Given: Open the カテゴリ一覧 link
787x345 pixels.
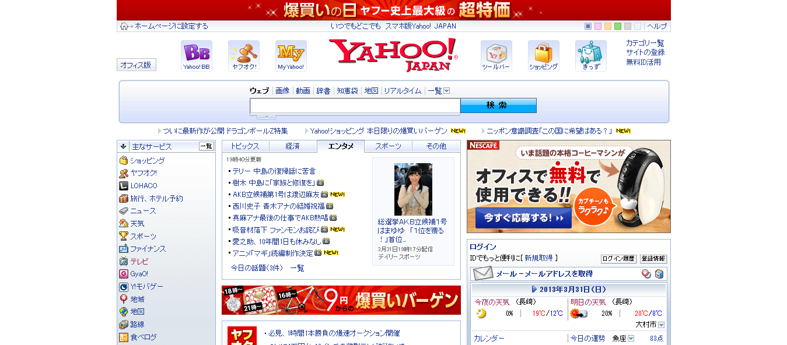Looking at the screenshot, I should pyautogui.click(x=645, y=43).
